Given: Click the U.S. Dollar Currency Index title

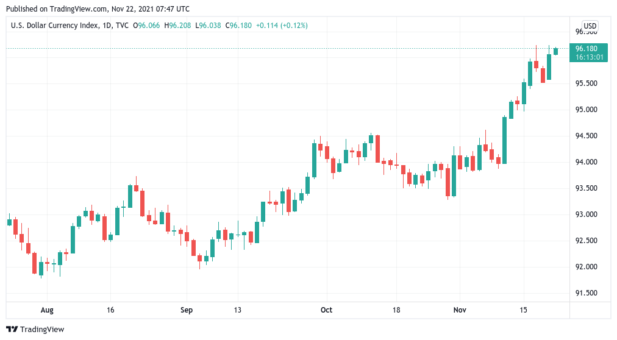Looking at the screenshot, I should (55, 26).
